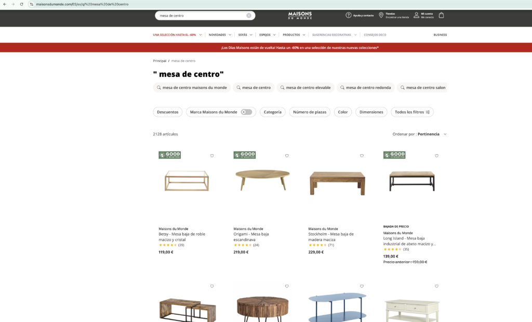
Task: Open the Novedades menu
Action: click(220, 35)
